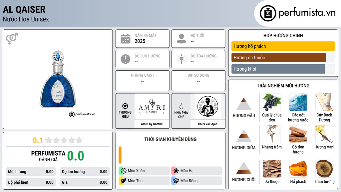Click the clock icon for Độ lưu hương

click(x=126, y=59)
